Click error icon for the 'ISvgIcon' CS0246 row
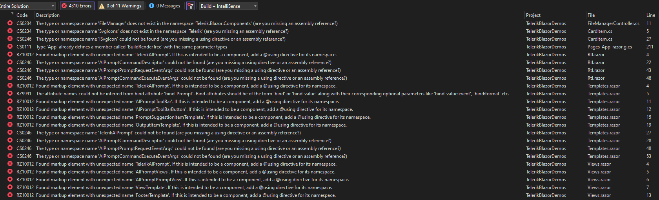 click(x=10, y=39)
